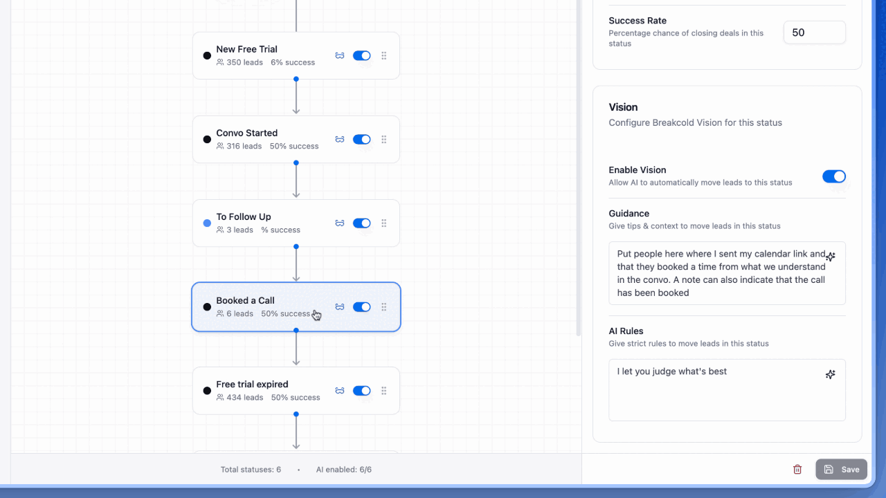Image resolution: width=886 pixels, height=498 pixels.
Task: Click 'AI enabled: 6/6' in footer
Action: click(x=344, y=470)
